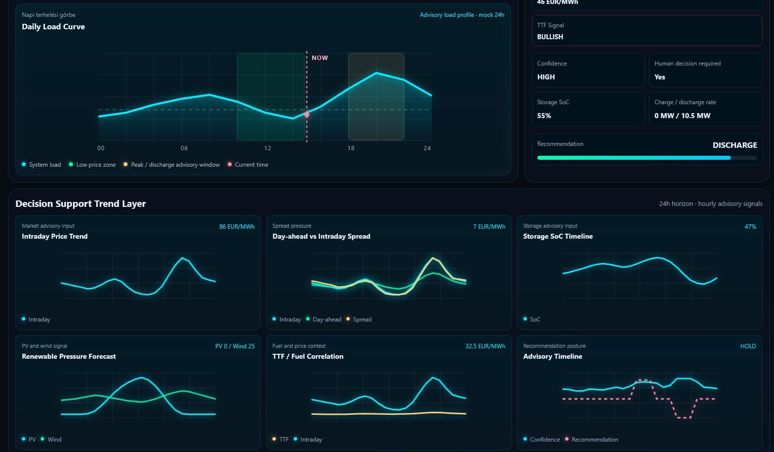Click the 86 EUR/MWh value

pyautogui.click(x=237, y=227)
